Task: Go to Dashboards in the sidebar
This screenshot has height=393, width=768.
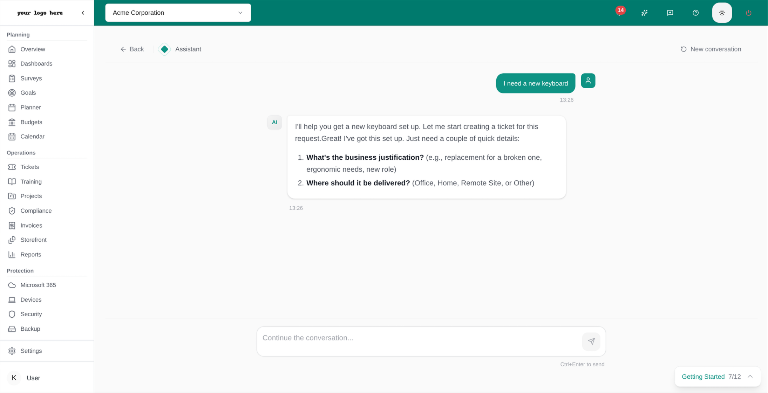Action: point(36,64)
